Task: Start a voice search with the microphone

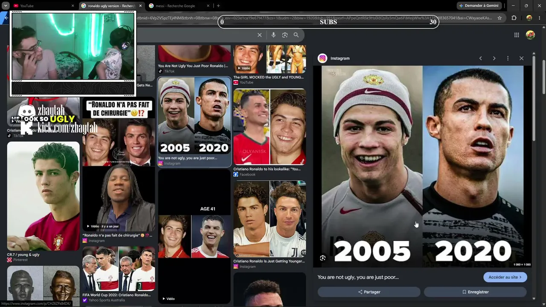Action: (x=273, y=35)
